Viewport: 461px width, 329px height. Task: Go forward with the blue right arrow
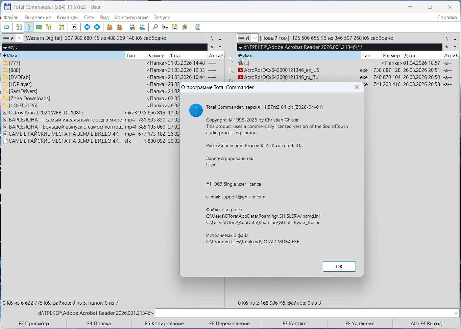pos(97,27)
